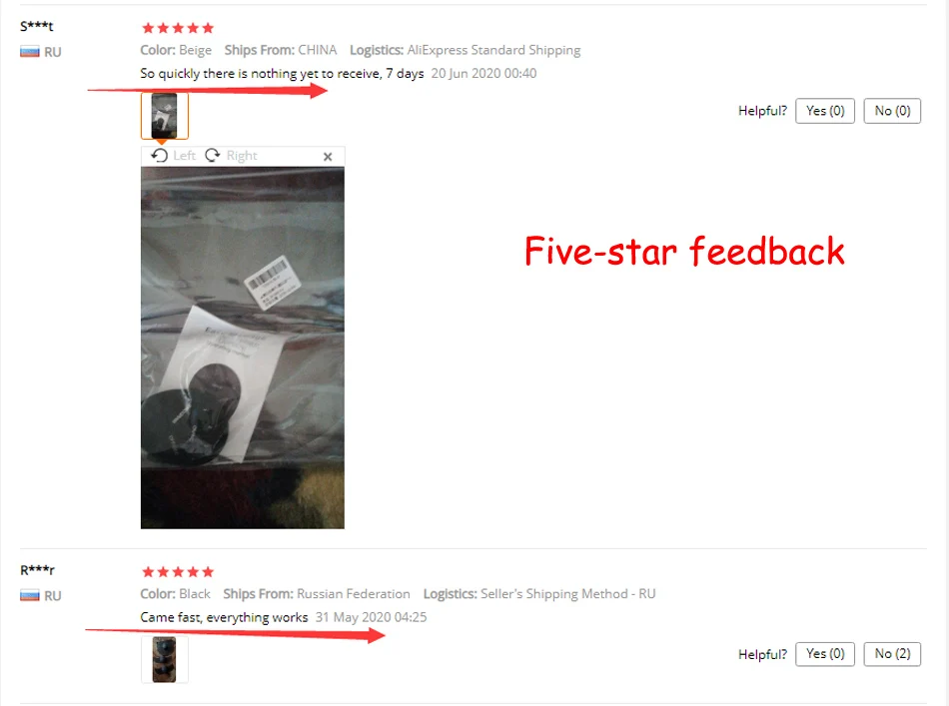Click No (0) on S***t's review
This screenshot has width=949, height=706.
click(x=892, y=111)
